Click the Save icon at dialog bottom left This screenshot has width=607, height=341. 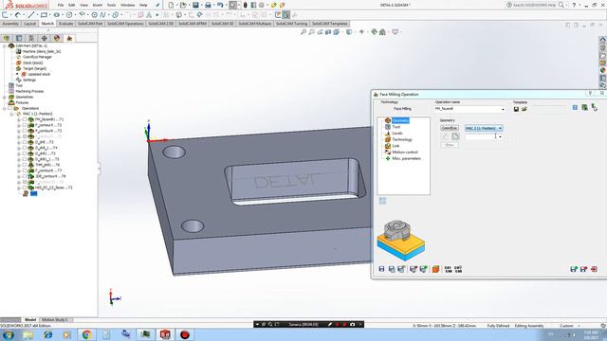(381, 269)
